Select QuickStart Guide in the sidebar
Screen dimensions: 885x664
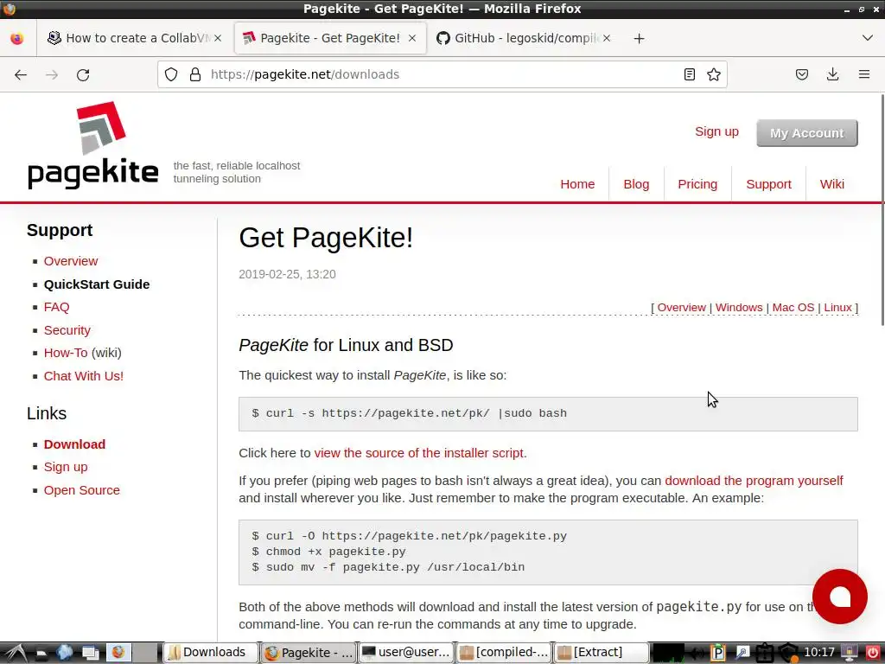(97, 284)
